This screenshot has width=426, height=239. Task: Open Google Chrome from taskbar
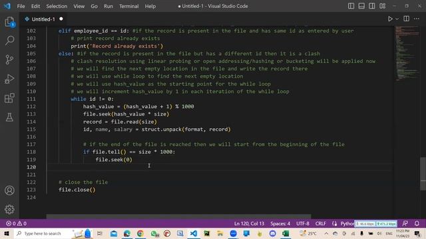click(x=140, y=233)
